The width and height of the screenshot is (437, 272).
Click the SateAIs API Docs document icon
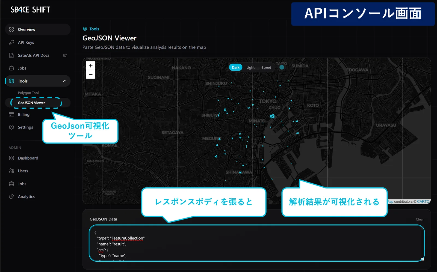(x=11, y=55)
